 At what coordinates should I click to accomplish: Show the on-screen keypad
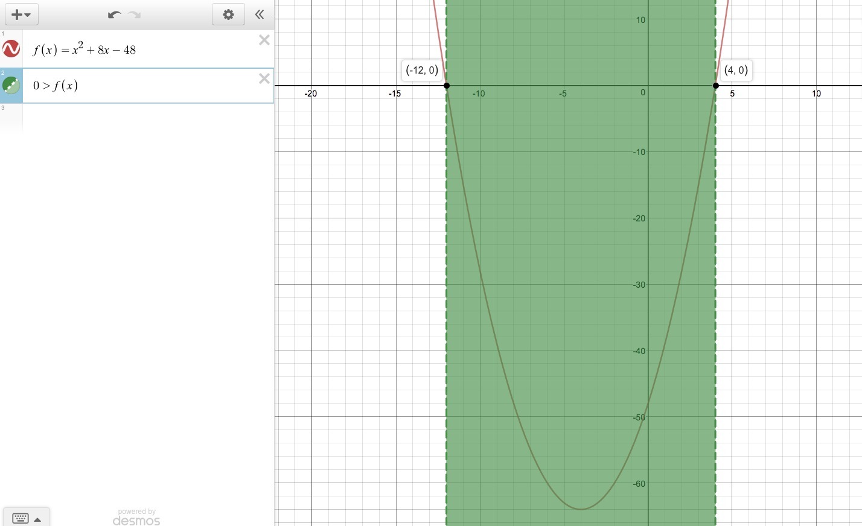[26, 518]
